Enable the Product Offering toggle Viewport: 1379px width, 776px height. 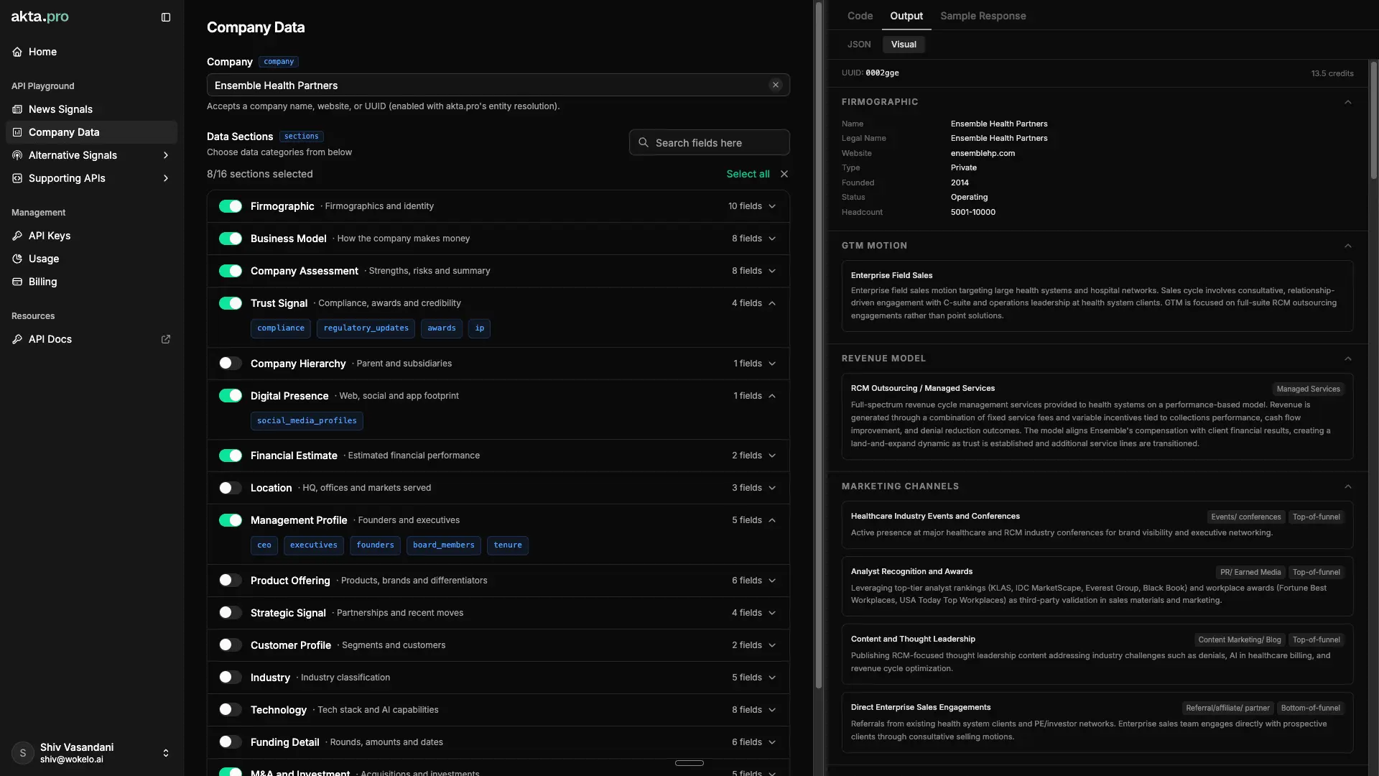(x=231, y=581)
